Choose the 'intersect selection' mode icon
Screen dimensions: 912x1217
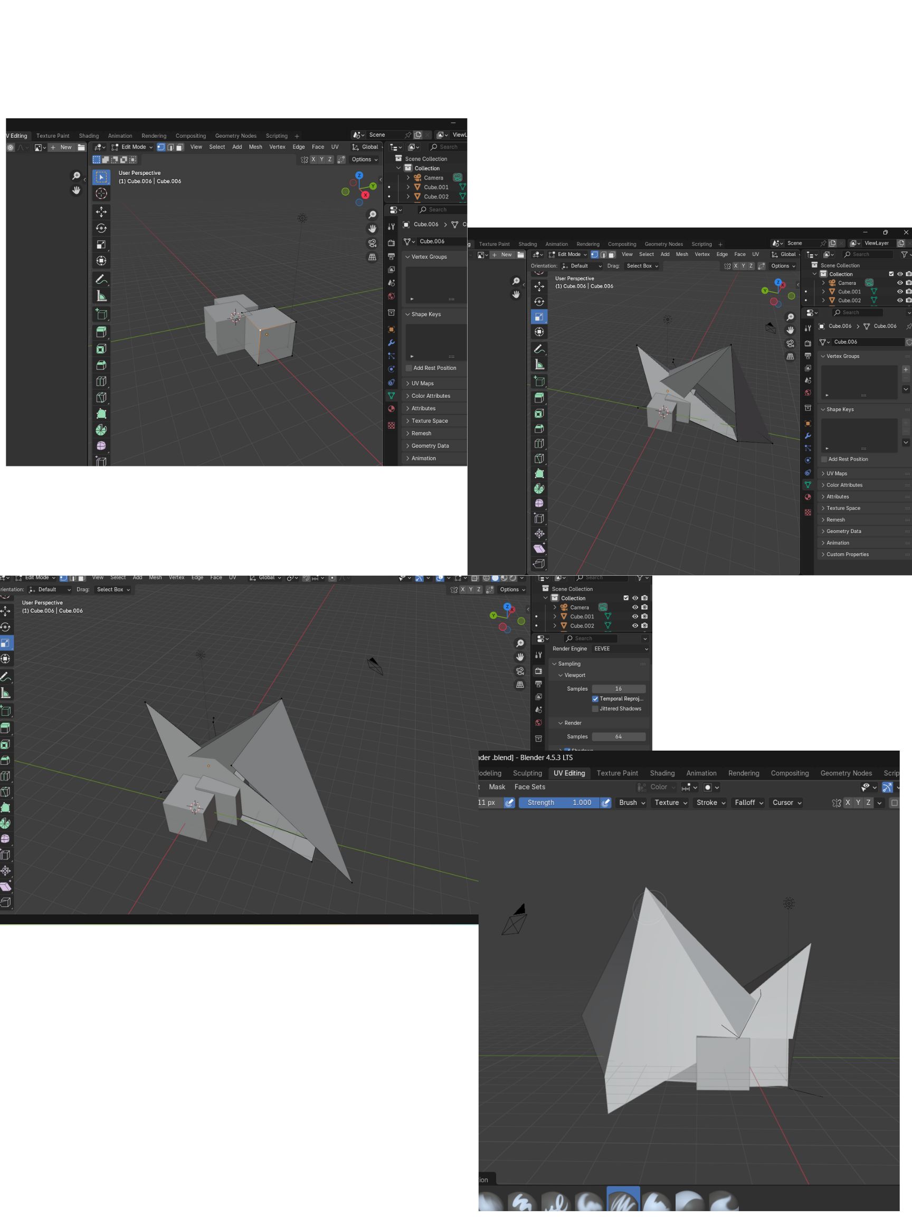(132, 160)
